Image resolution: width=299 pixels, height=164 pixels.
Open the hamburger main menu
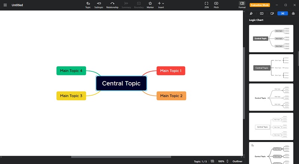5,5
